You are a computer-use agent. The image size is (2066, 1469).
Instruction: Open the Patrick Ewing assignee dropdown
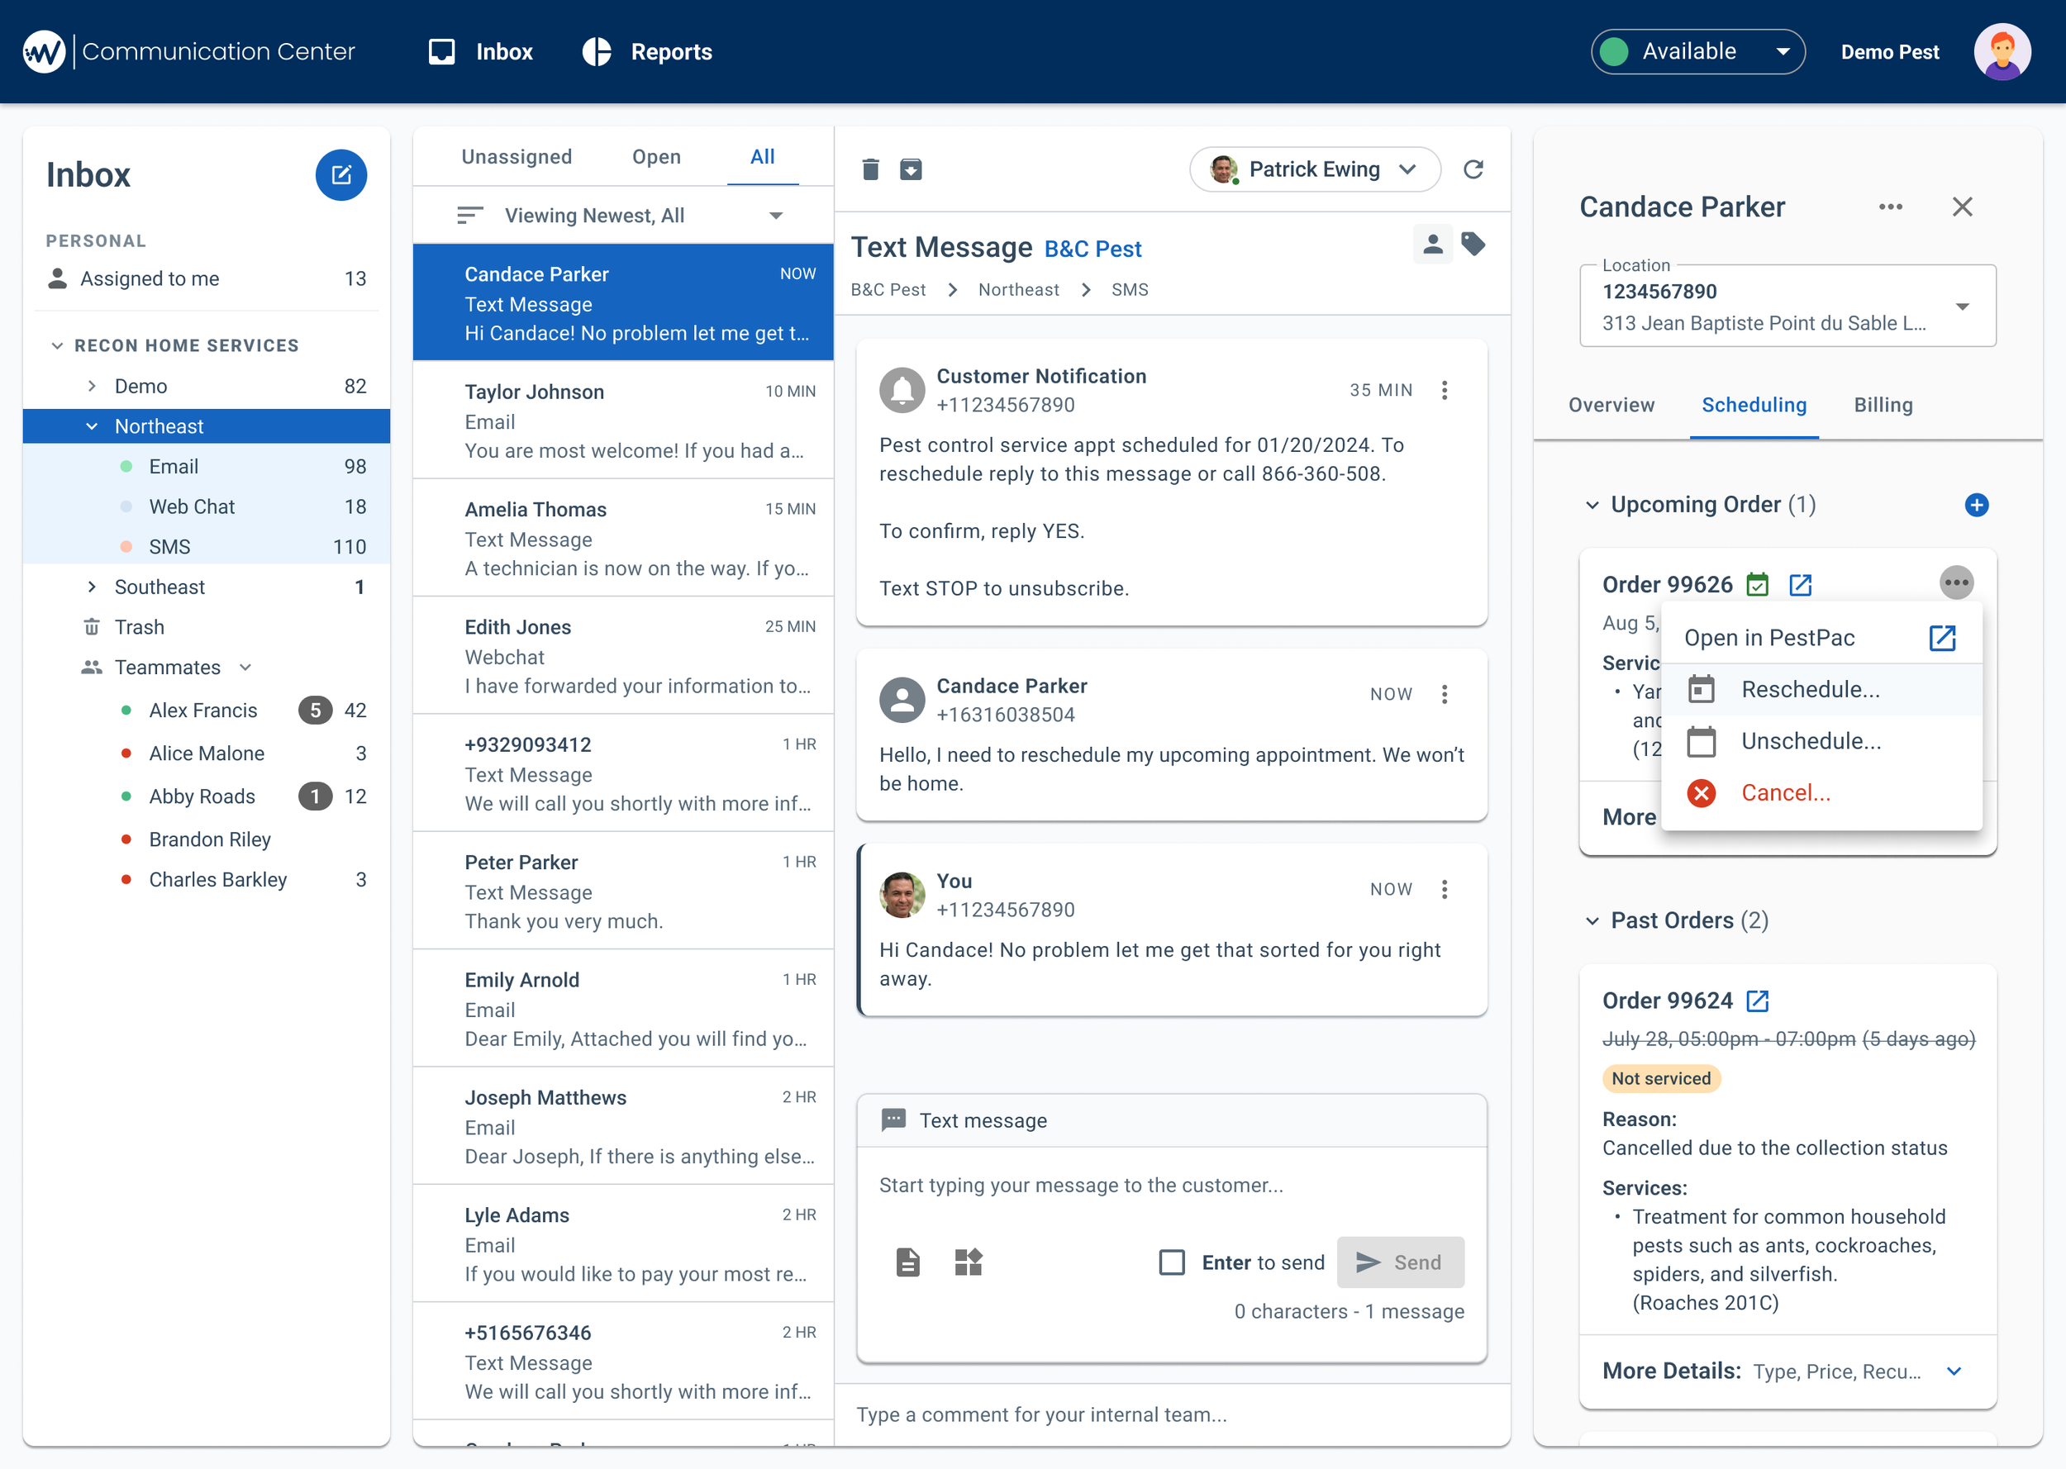(x=1314, y=169)
